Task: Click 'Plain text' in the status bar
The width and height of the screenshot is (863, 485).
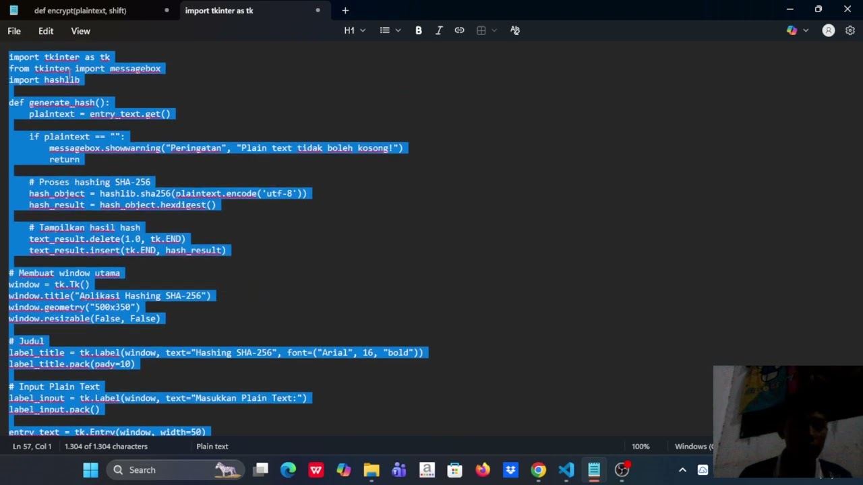Action: [x=212, y=446]
